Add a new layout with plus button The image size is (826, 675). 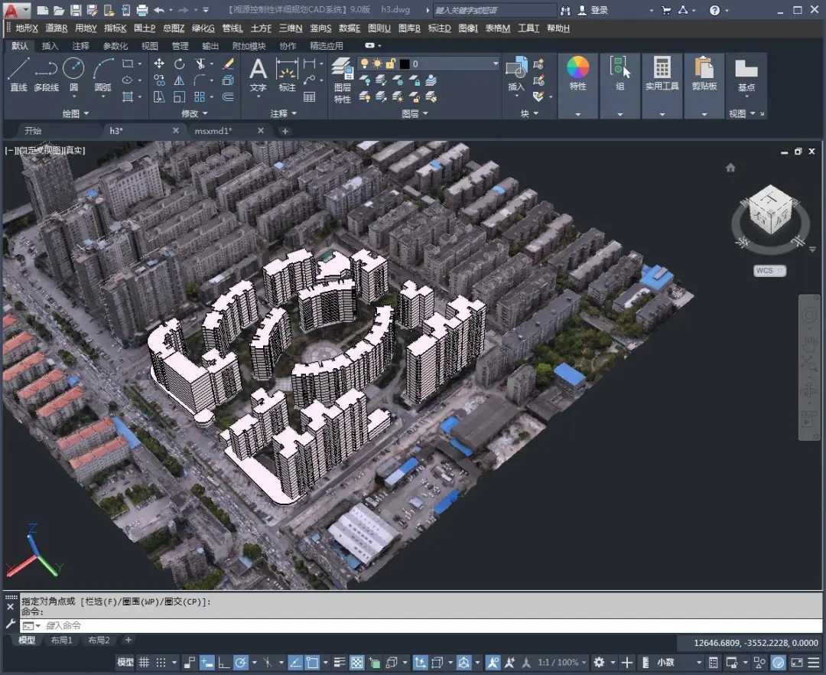pyautogui.click(x=128, y=641)
